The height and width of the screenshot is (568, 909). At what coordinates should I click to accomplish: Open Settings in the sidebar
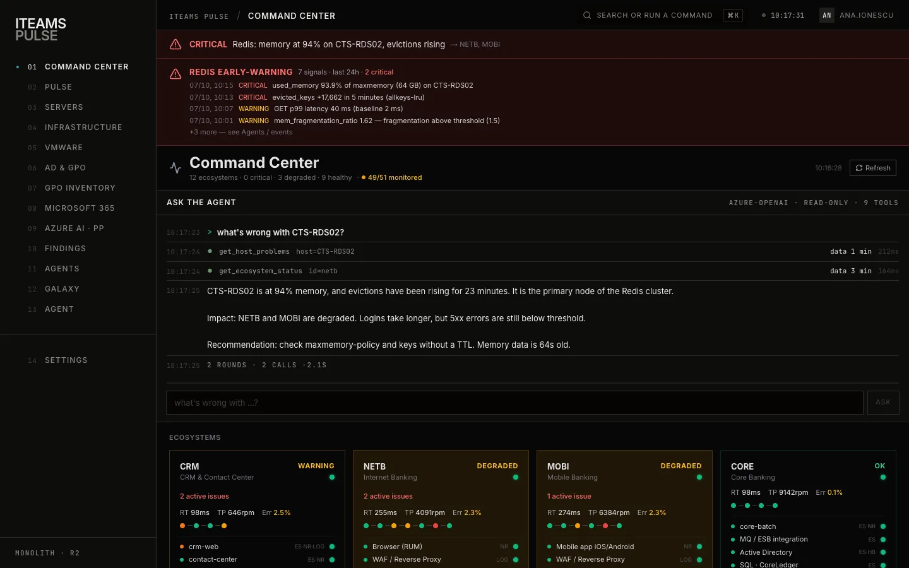pyautogui.click(x=78, y=360)
